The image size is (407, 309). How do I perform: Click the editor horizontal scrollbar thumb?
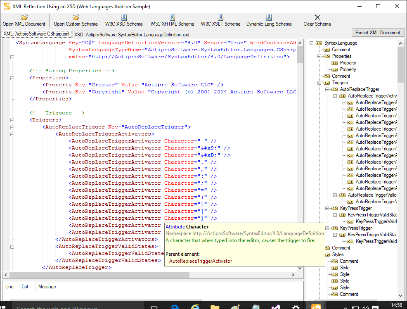click(99, 275)
